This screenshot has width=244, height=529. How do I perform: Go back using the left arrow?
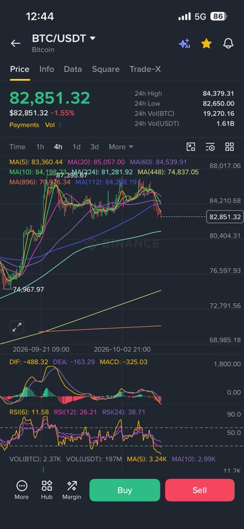[15, 43]
